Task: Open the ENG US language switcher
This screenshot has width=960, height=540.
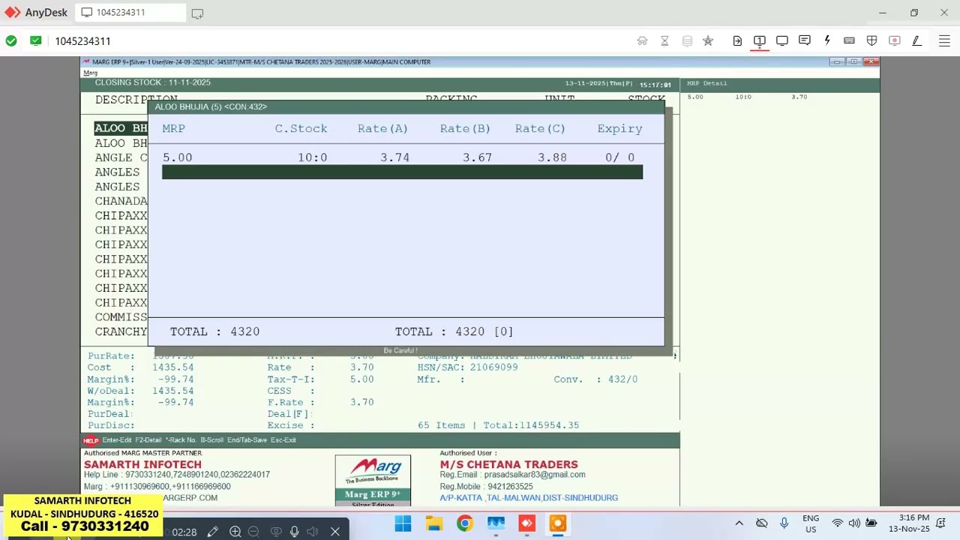Action: (x=811, y=523)
